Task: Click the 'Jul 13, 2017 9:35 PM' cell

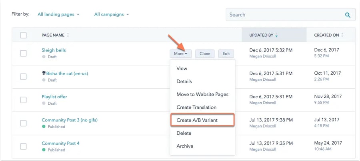Action: point(271,143)
